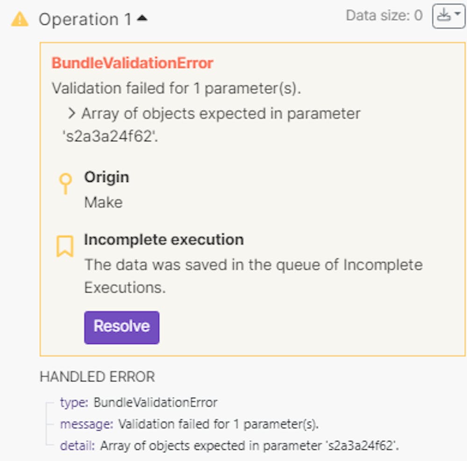Click the Incomplete execution heading
467x461 pixels.
[163, 240]
